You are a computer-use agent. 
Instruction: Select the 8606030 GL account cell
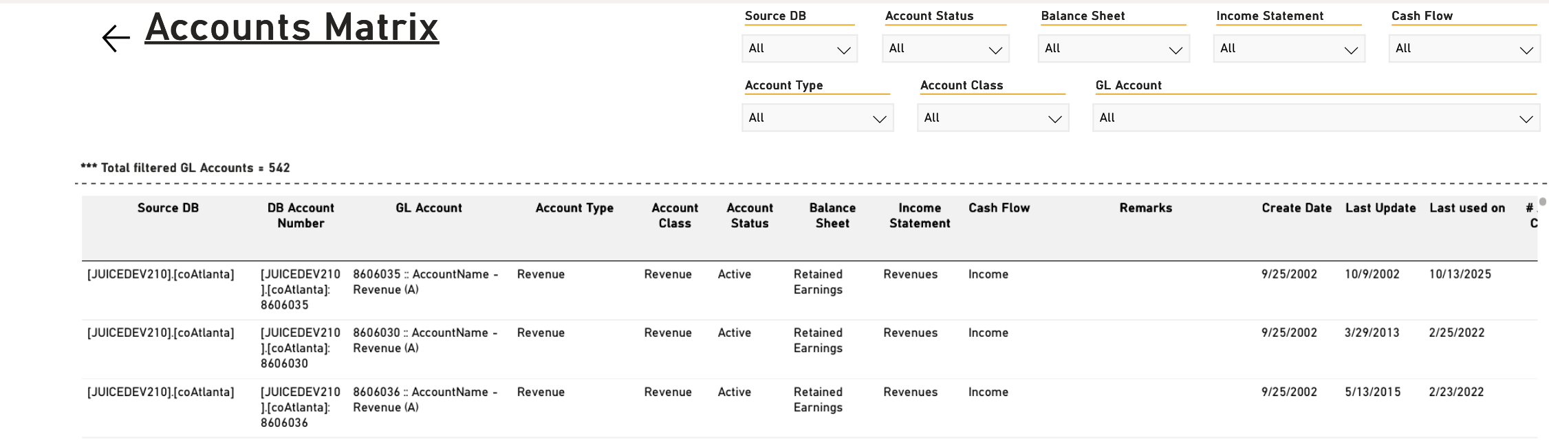tap(425, 340)
